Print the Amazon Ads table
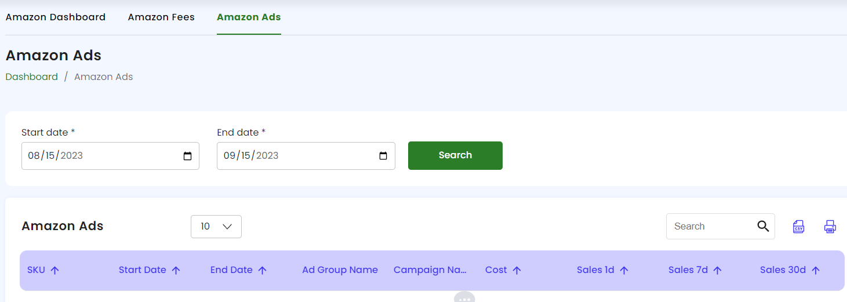 click(830, 227)
